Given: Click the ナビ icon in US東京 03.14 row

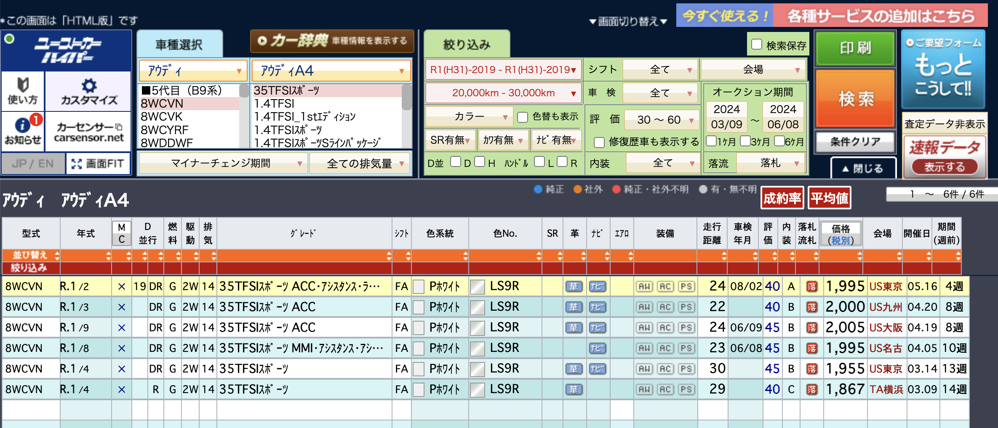Looking at the screenshot, I should point(597,369).
